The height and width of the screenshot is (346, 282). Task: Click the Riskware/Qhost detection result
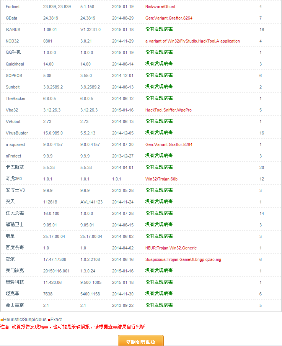coord(160,7)
